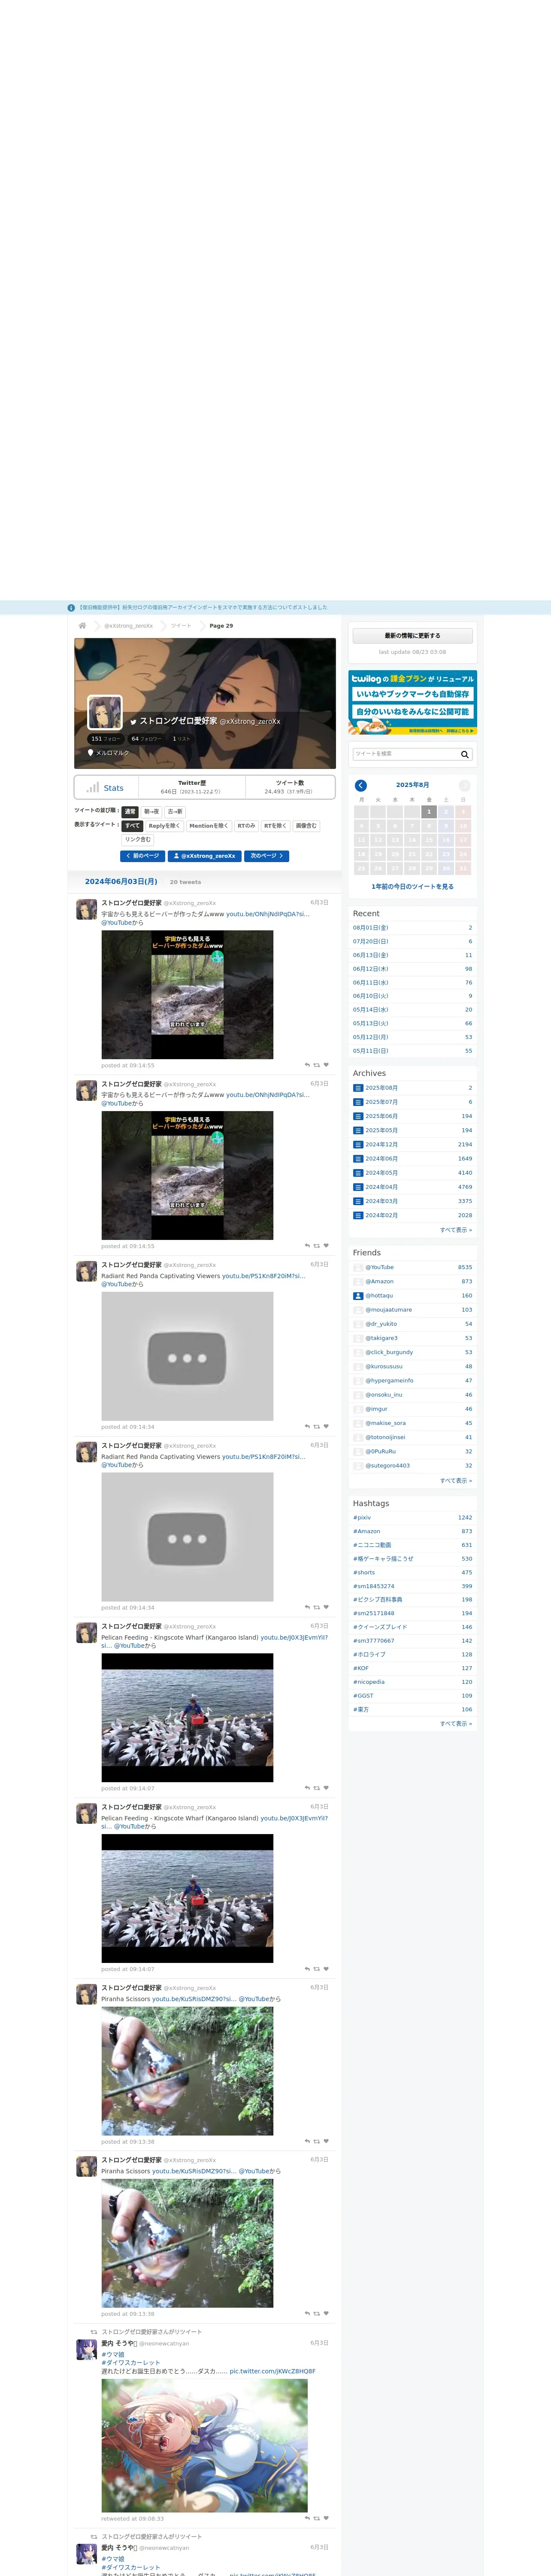Select 通常 tweet sort order
Image resolution: width=551 pixels, height=2576 pixels.
point(130,812)
